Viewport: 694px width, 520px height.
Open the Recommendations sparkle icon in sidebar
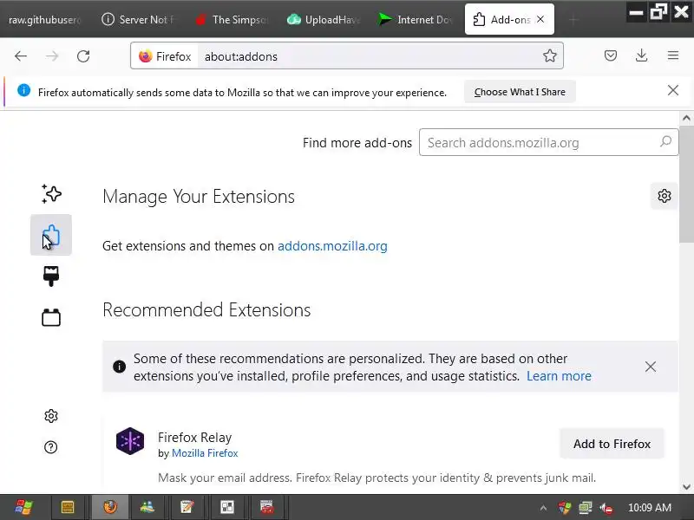(x=51, y=194)
